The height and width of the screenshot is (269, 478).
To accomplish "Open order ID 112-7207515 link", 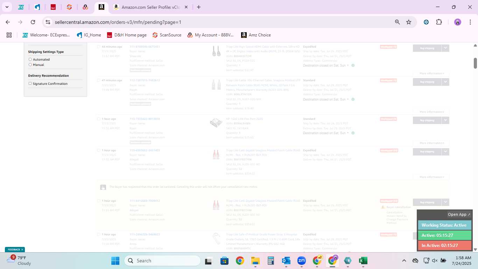I will coord(145,80).
